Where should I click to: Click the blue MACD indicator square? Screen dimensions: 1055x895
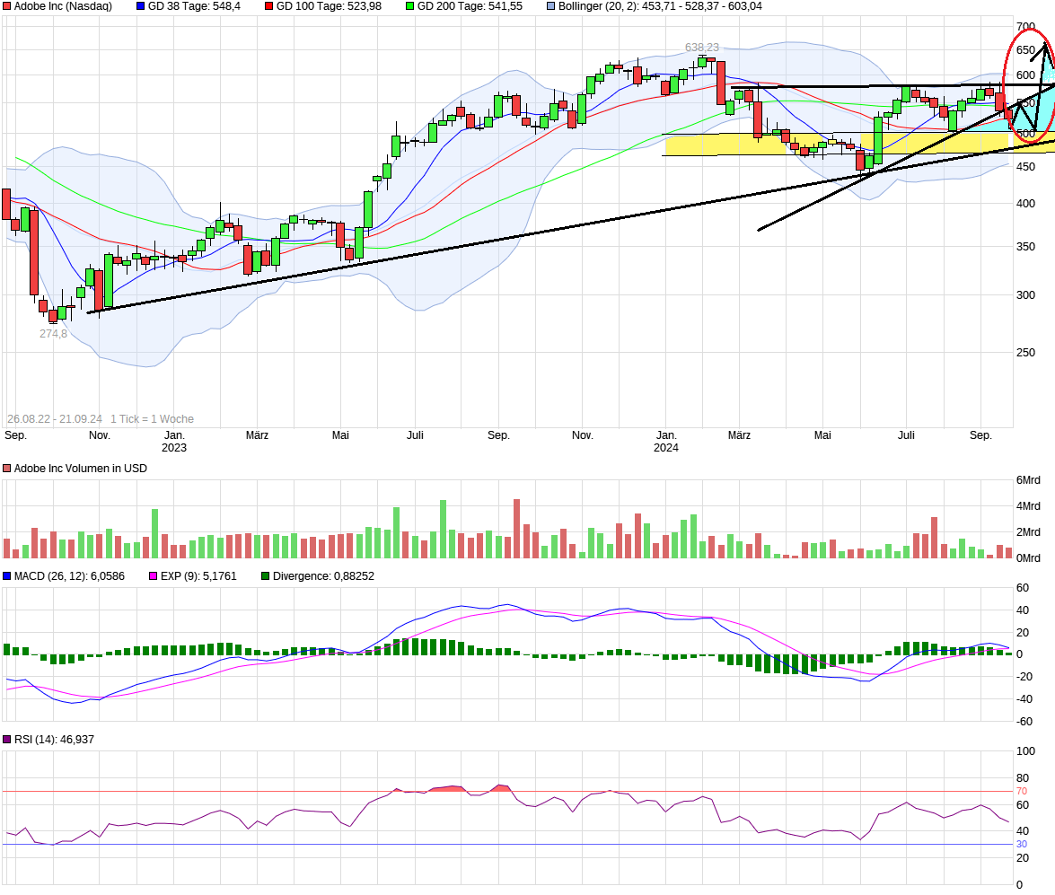click(8, 575)
